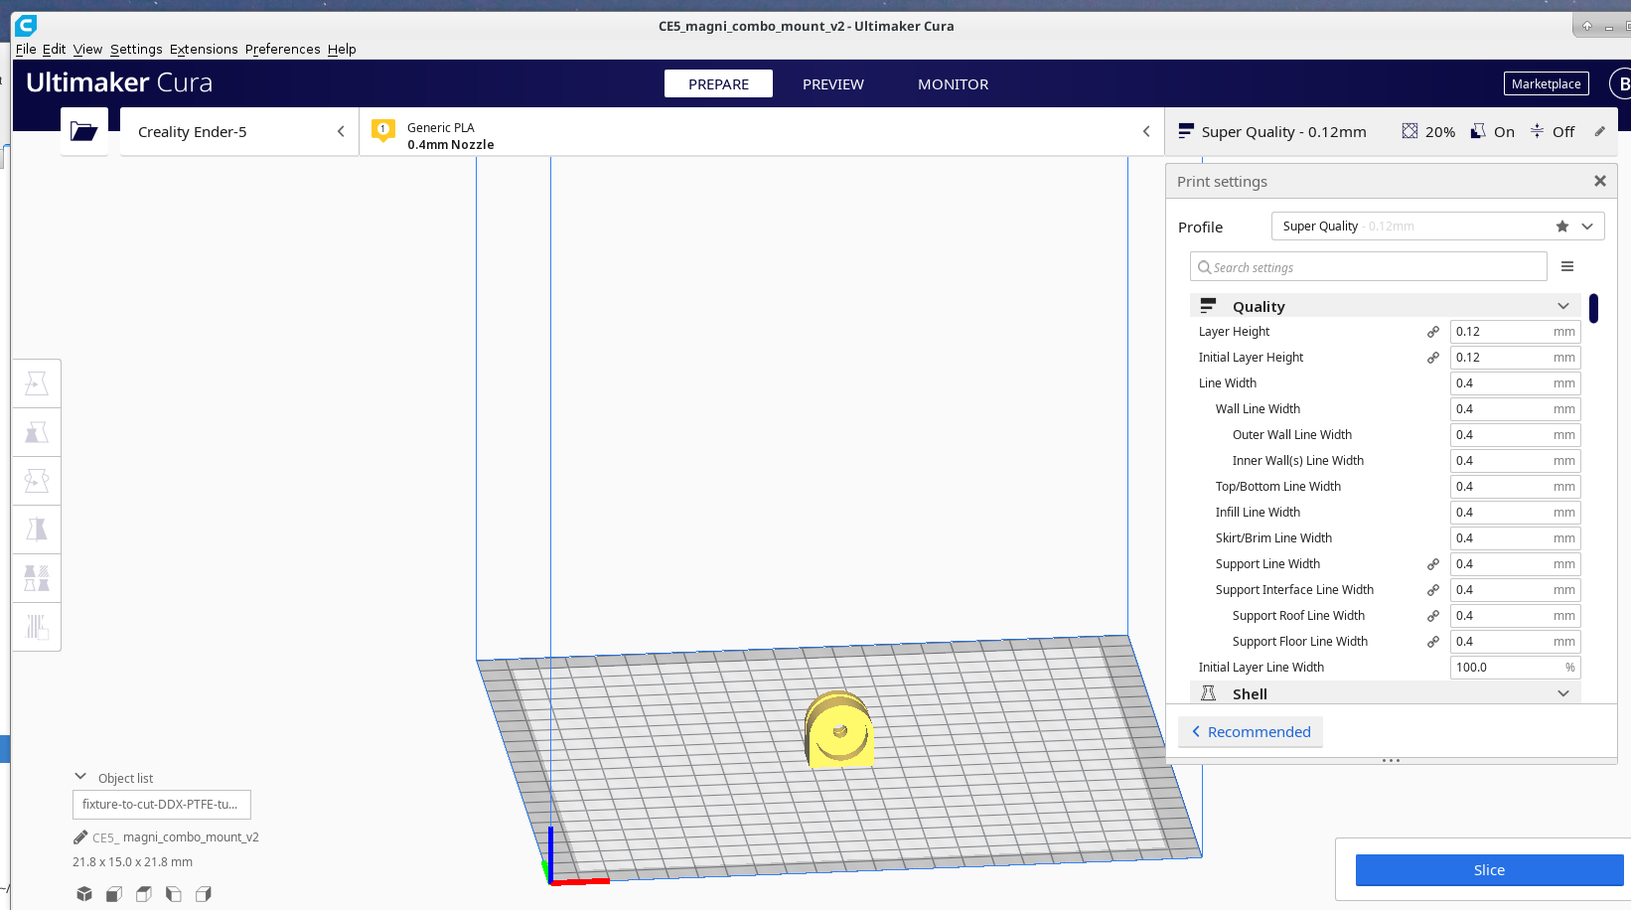Open the Marketplace
1631x910 pixels.
click(x=1546, y=83)
